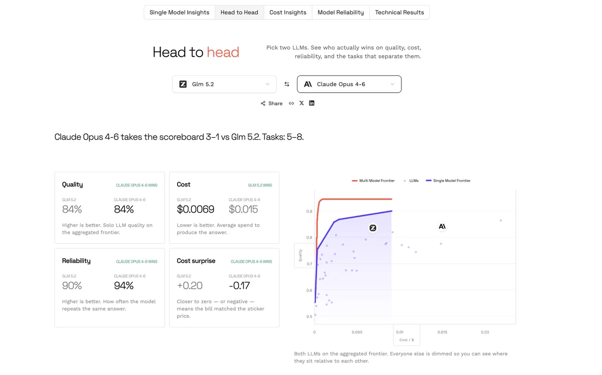Open the Cost Insights tab

287,13
